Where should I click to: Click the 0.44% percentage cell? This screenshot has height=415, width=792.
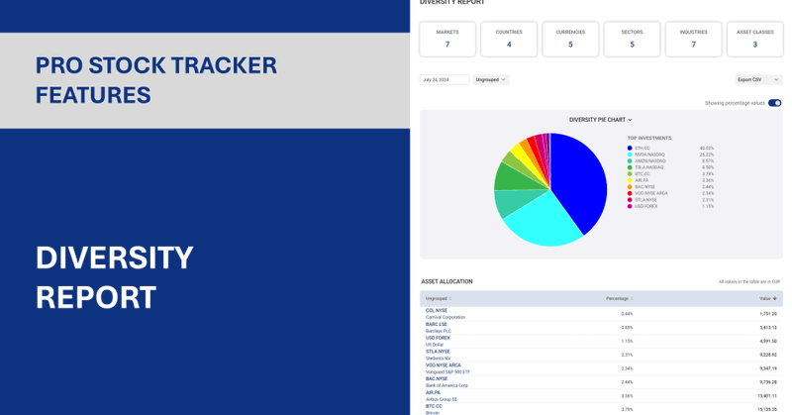point(627,314)
